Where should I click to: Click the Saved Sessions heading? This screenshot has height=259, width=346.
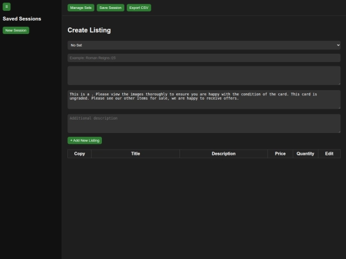coord(22,19)
